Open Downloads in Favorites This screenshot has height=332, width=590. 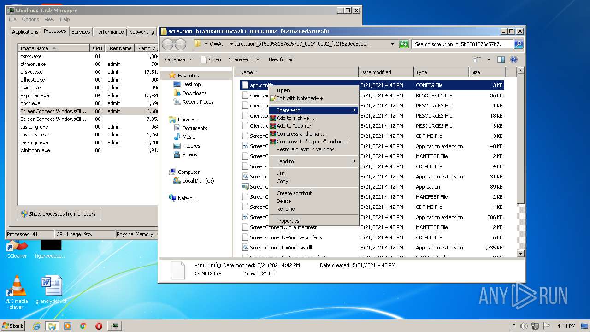[194, 93]
